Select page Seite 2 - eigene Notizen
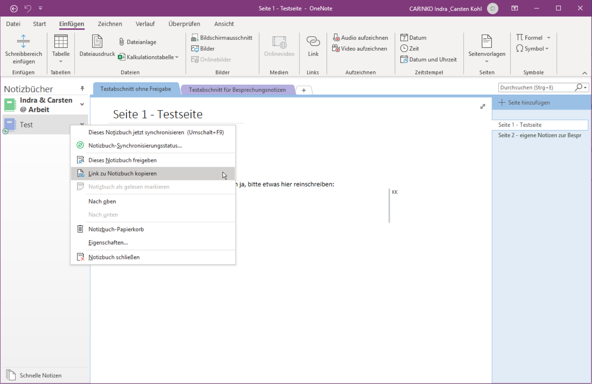 click(x=541, y=135)
